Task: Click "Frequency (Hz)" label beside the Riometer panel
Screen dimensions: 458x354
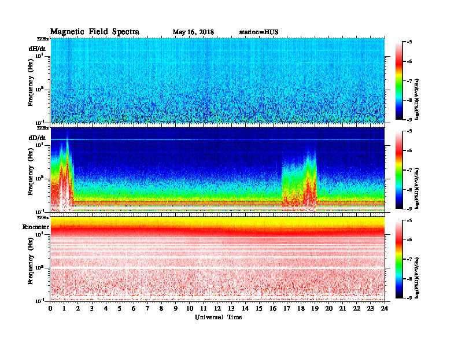Action: click(x=31, y=261)
